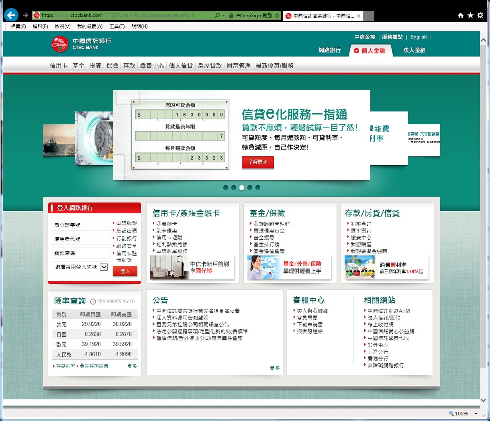Viewport: 490px width, 421px height.
Task: Open 財富管理 navigation item
Action: tap(239, 65)
